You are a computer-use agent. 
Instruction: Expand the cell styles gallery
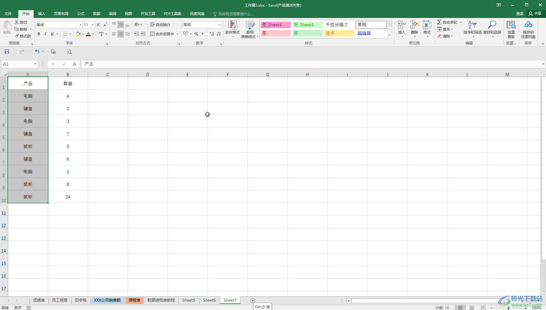(390, 35)
